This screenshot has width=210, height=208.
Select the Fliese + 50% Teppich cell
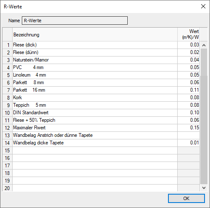95,120
